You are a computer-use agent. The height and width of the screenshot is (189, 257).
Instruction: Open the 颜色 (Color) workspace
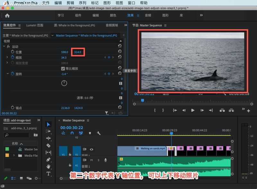[x=113, y=15]
